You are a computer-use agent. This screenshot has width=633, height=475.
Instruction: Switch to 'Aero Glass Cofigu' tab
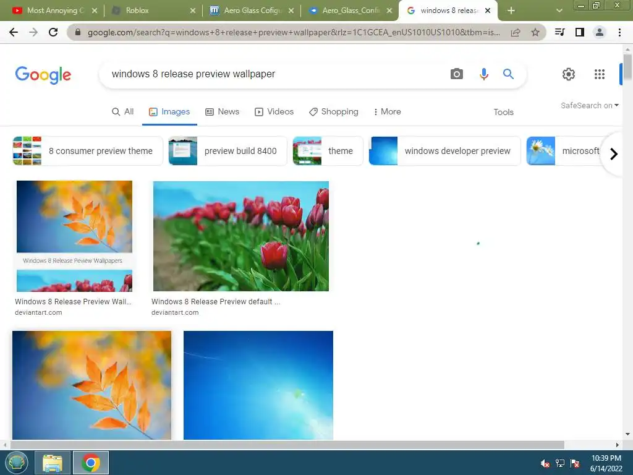(252, 11)
